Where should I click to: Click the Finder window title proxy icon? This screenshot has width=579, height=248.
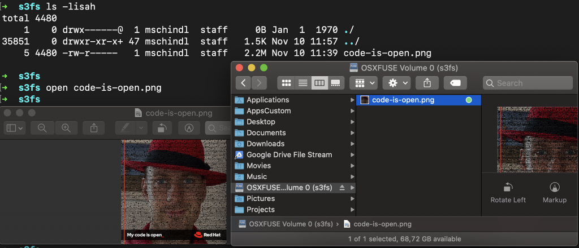[354, 68]
